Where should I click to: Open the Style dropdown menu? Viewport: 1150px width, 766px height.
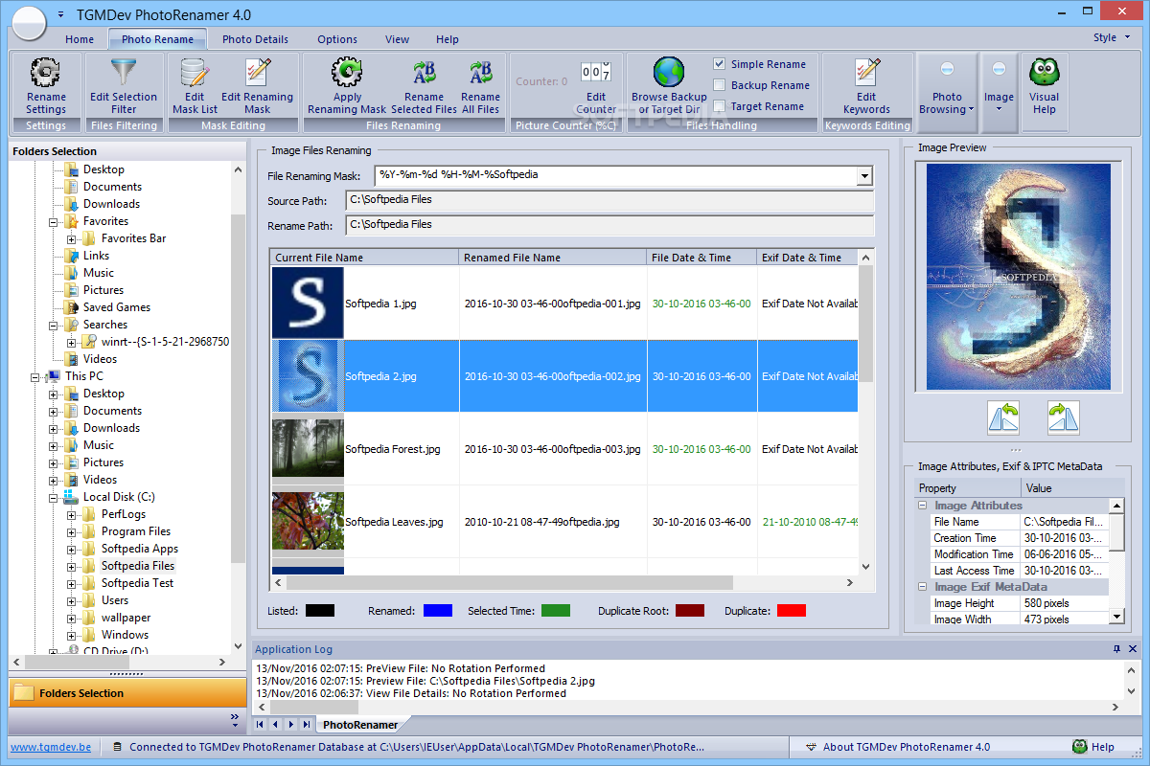1112,38
